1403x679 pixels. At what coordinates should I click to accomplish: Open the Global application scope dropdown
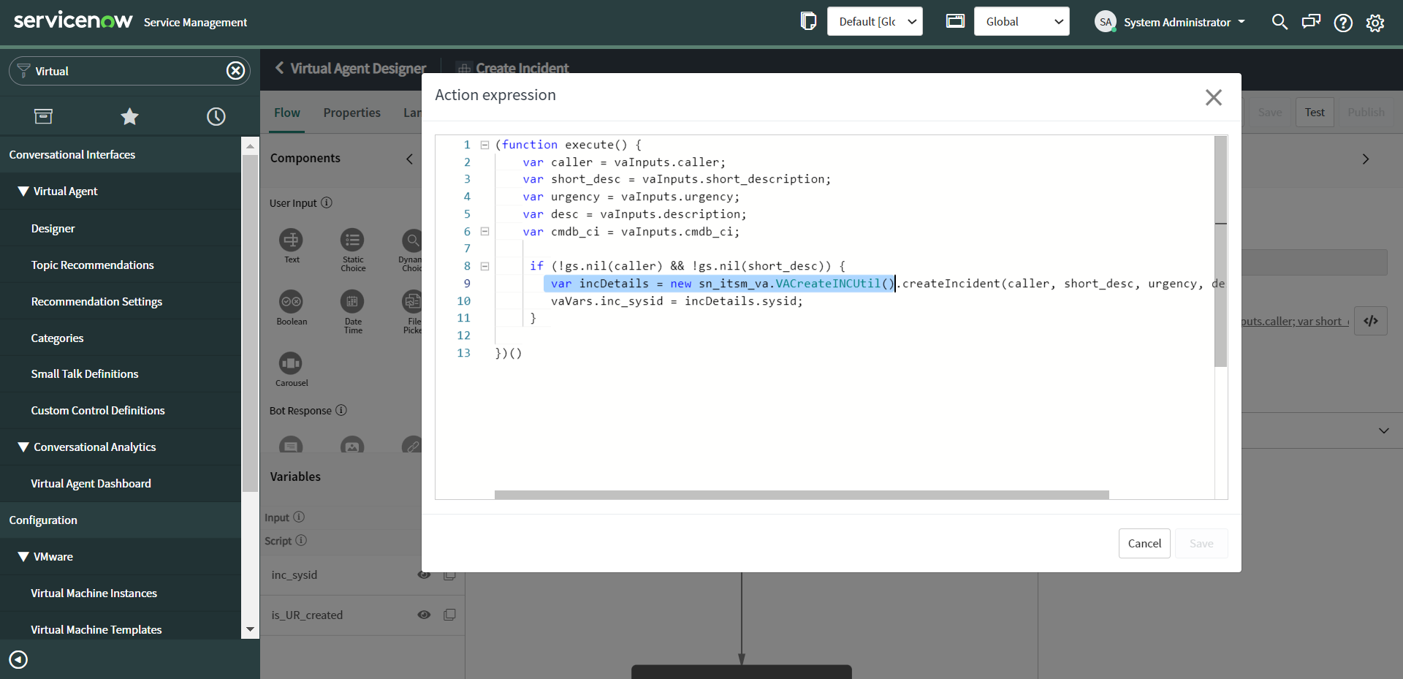1022,21
